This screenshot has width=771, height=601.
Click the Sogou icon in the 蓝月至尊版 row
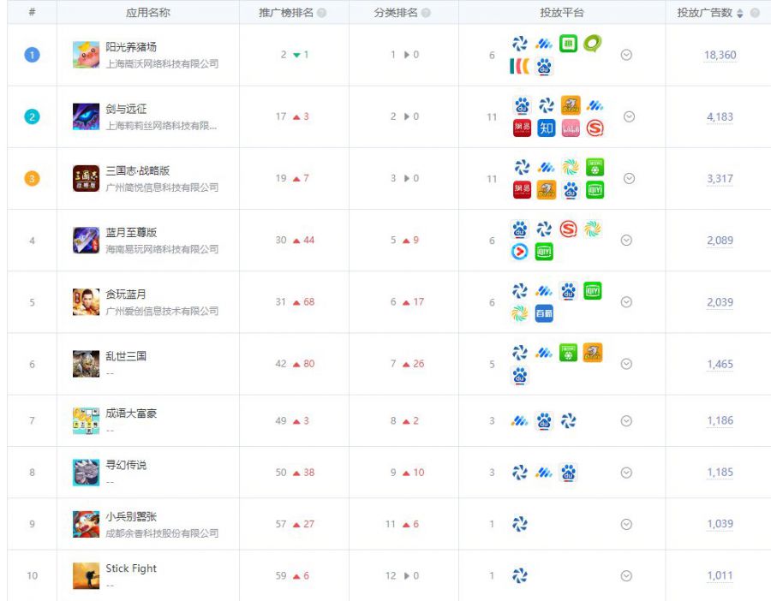[568, 229]
